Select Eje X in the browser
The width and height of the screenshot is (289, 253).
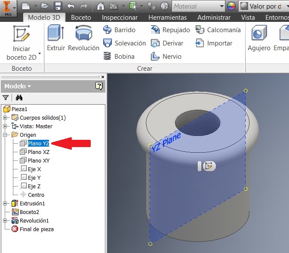34,169
